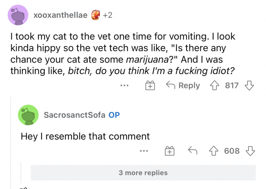Click the "+2" awards count
The image size is (266, 189).
pos(107,15)
